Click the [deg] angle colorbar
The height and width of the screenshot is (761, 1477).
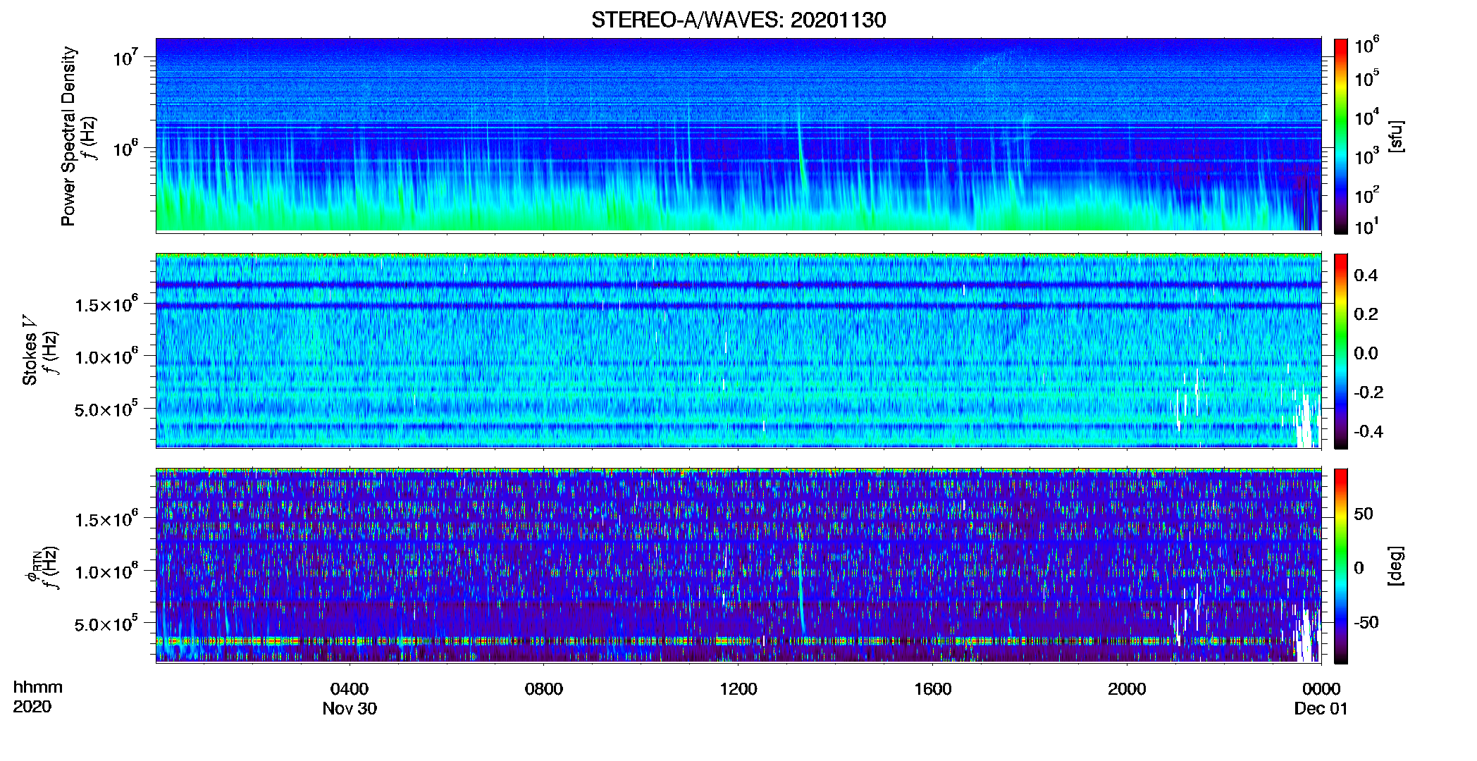pos(1341,567)
